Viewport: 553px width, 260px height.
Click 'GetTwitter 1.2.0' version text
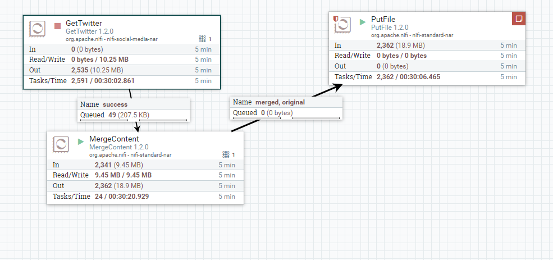pos(90,32)
